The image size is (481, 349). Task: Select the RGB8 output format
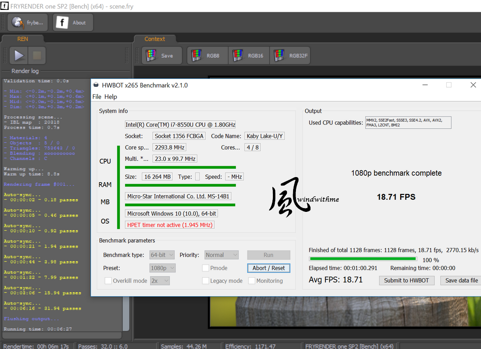[207, 55]
